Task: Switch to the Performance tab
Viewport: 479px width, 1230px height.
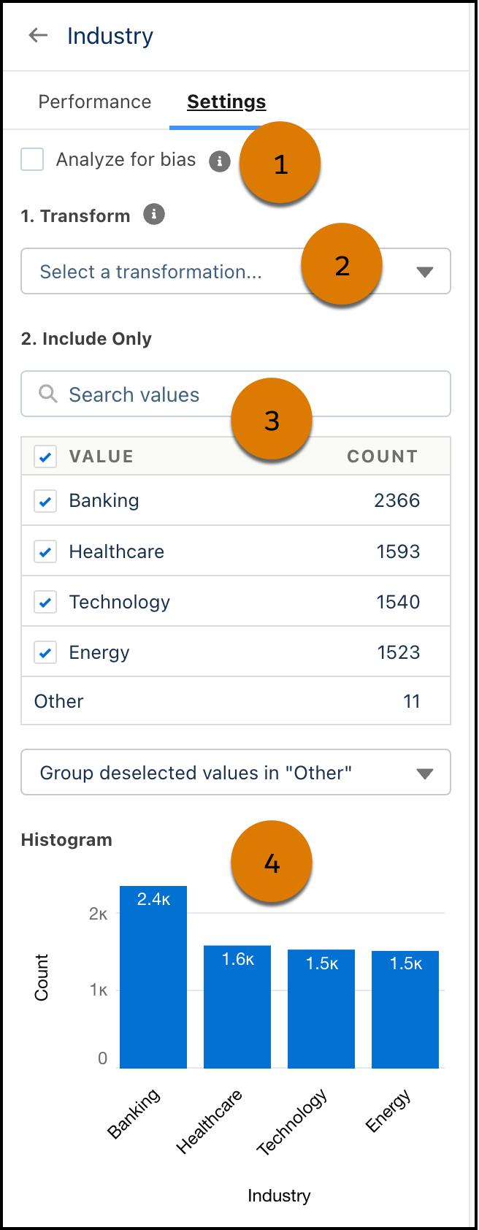Action: (94, 102)
